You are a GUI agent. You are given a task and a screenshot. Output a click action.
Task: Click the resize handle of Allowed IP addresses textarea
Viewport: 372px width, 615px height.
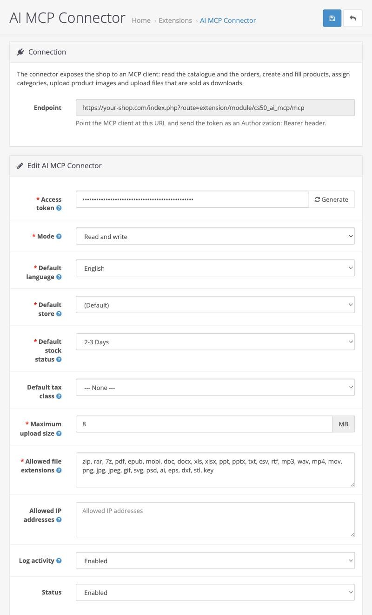click(x=352, y=534)
